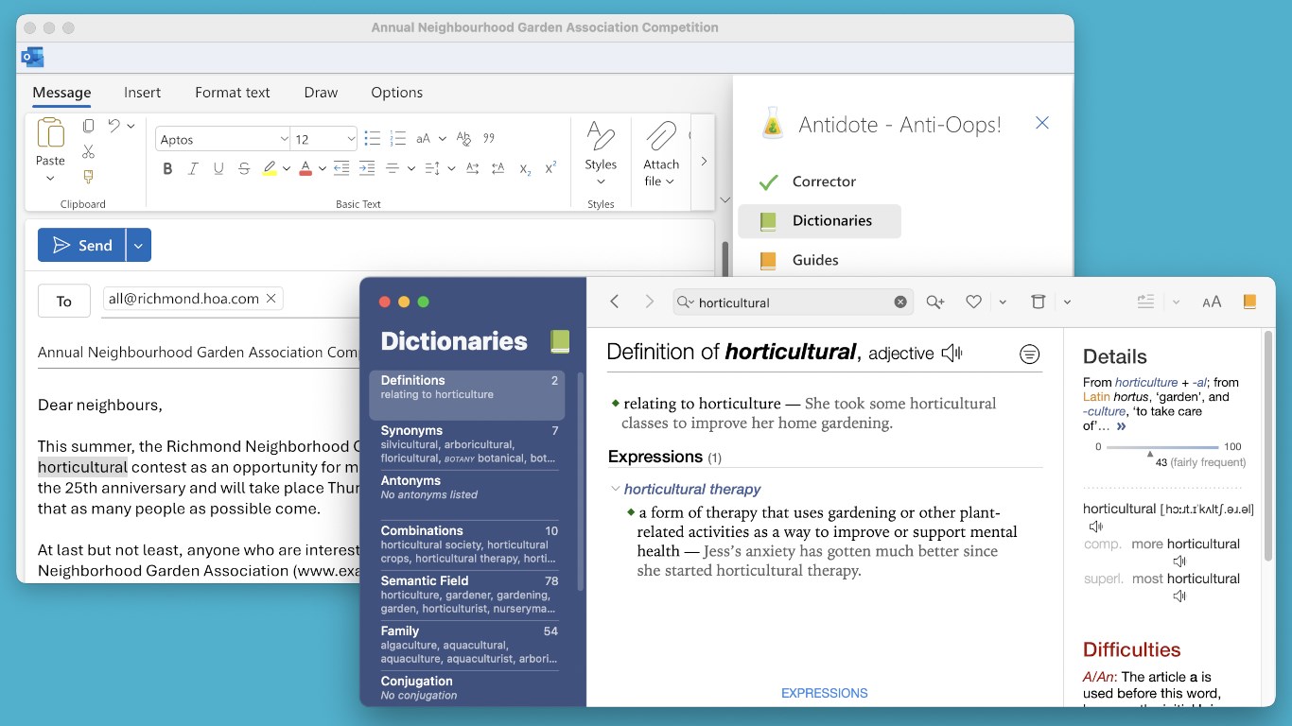Open the Styles pen icon

[x=601, y=135]
